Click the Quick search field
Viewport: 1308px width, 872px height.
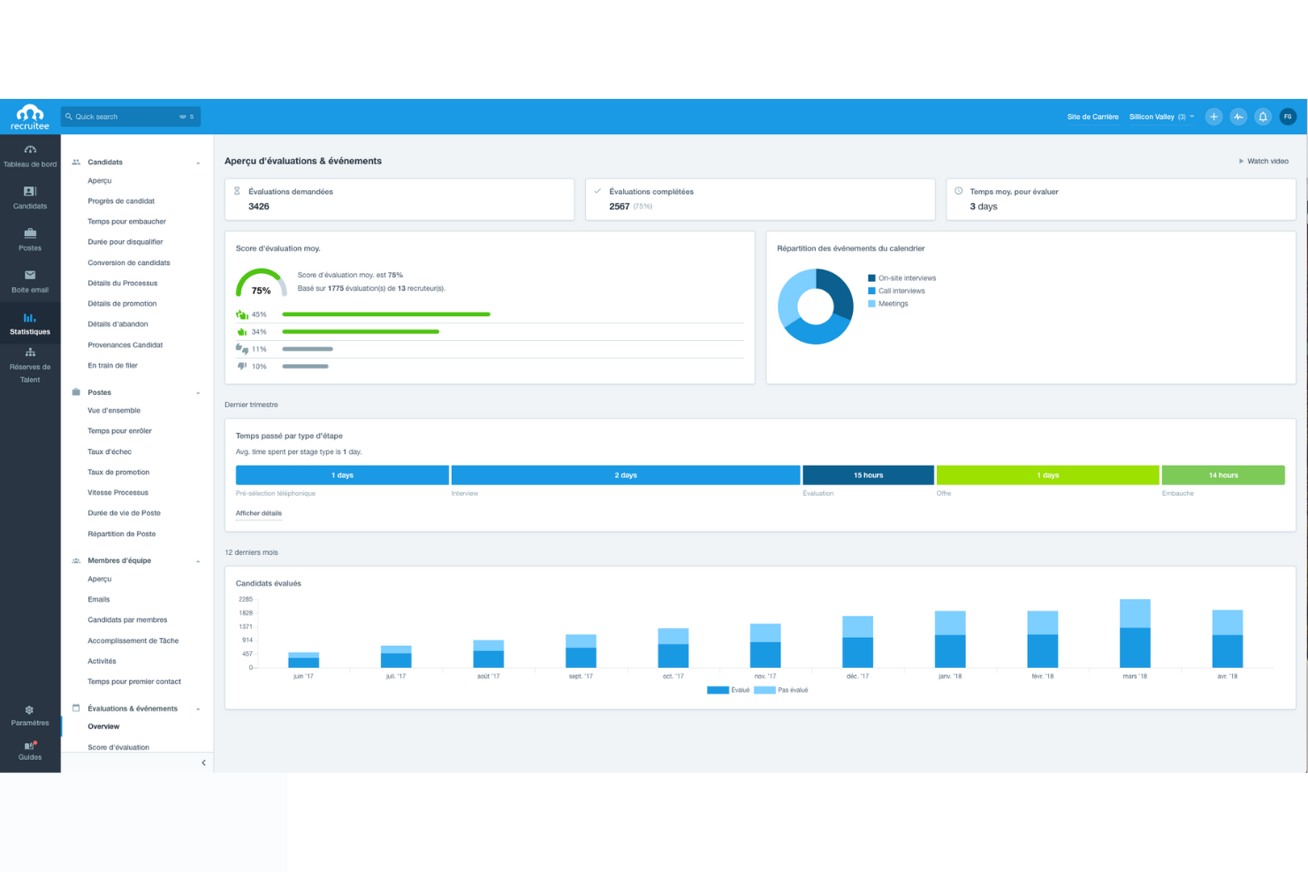124,117
